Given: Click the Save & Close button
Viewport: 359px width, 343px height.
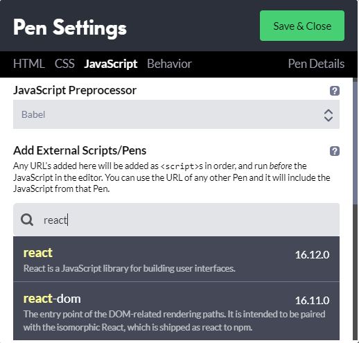Looking at the screenshot, I should (302, 26).
